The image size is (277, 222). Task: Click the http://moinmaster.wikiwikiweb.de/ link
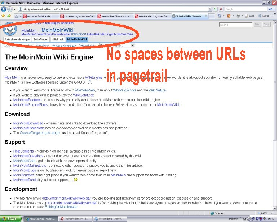click(71, 203)
